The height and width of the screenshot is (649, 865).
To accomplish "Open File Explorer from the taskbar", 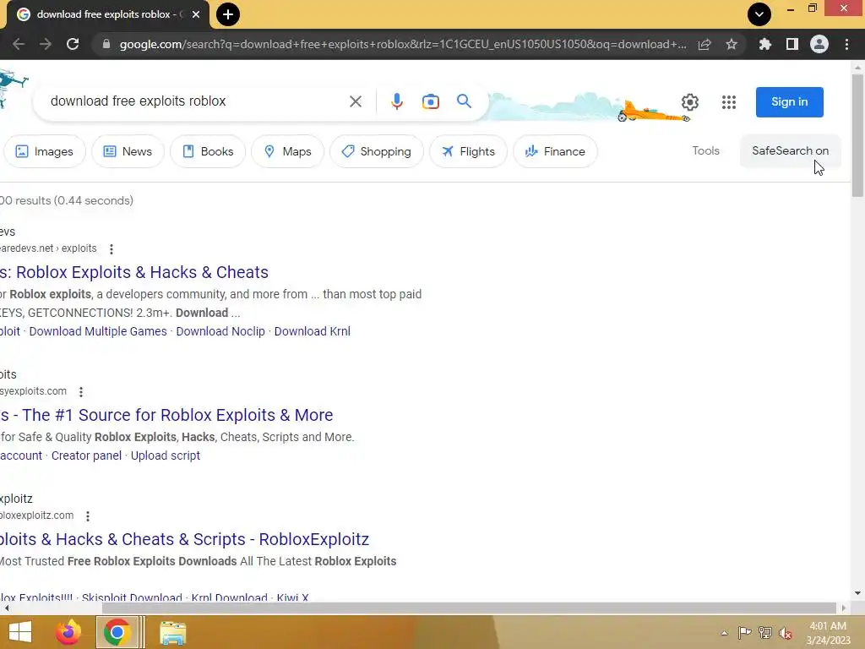I will [172, 632].
